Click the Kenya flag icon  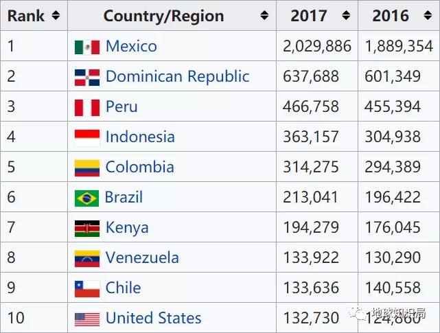87,228
